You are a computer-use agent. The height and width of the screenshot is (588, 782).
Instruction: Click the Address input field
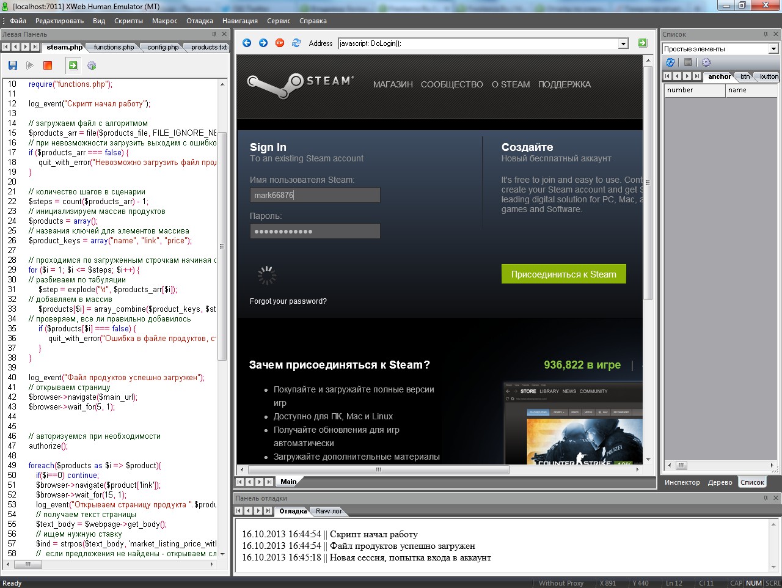(478, 43)
